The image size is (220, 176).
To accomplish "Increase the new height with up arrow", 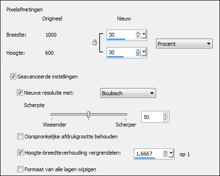I will 138,50.
